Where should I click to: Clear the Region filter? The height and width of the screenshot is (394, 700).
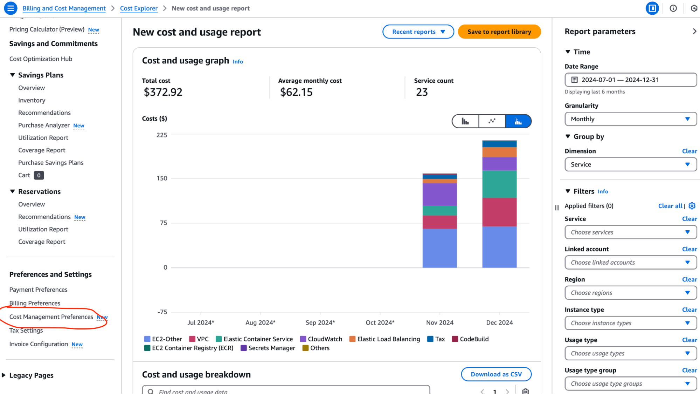pyautogui.click(x=689, y=279)
